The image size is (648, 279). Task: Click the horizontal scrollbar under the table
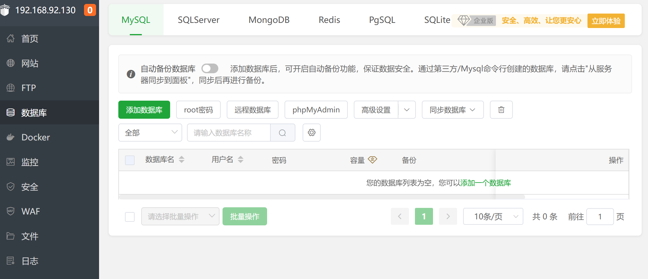322,197
